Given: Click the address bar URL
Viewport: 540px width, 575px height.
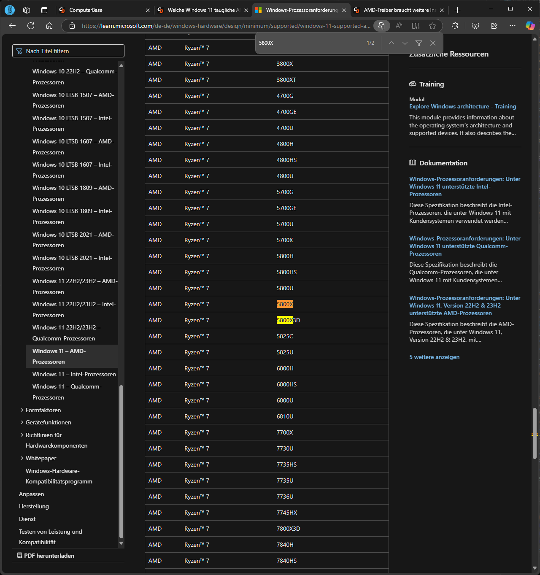Looking at the screenshot, I should point(226,26).
